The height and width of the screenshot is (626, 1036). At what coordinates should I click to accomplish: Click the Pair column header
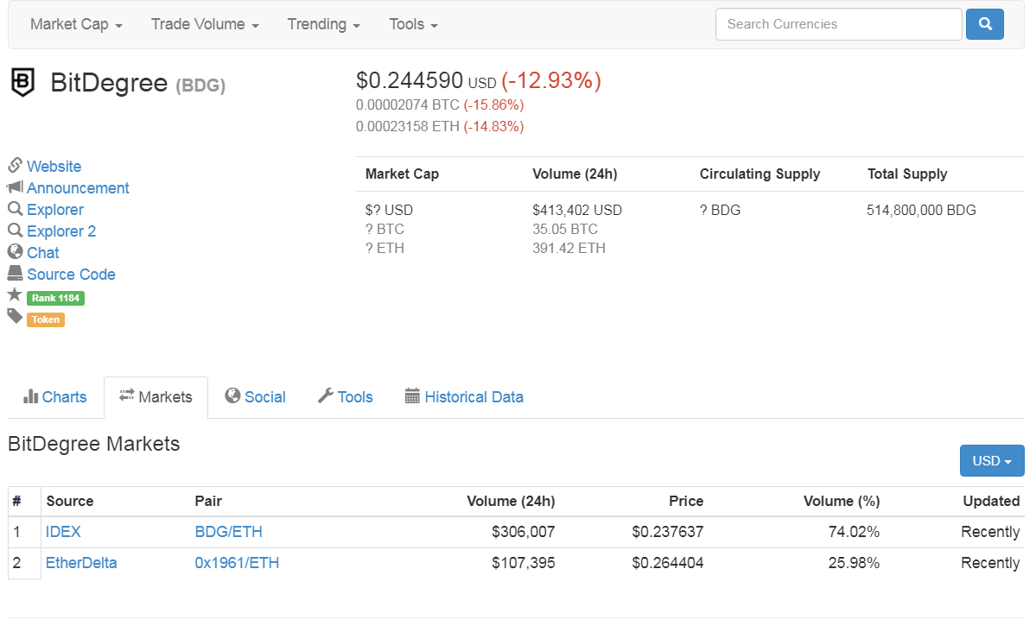208,501
